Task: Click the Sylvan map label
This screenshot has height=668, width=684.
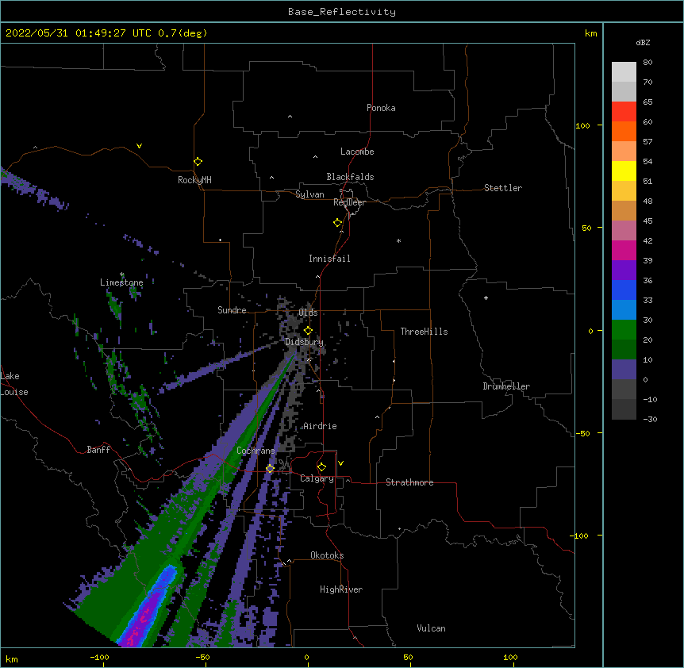Action: coord(309,194)
